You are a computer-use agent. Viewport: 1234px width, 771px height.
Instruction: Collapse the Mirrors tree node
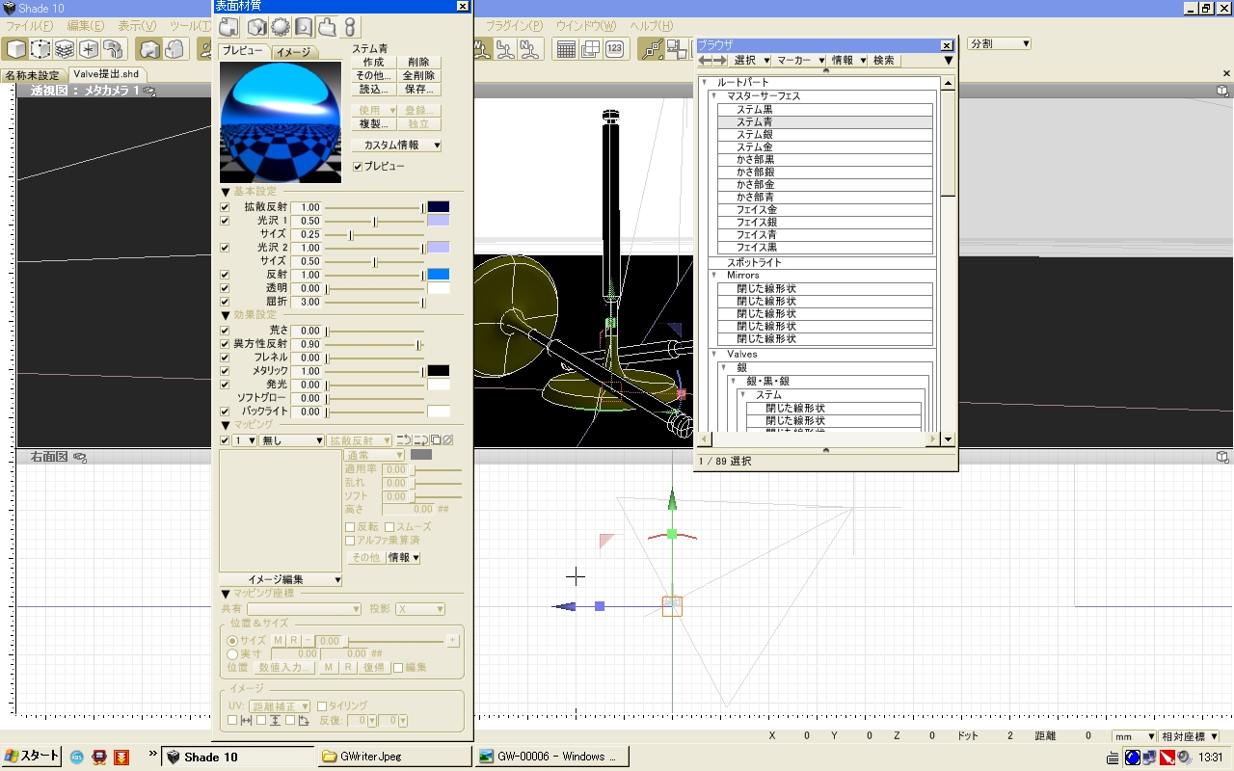pyautogui.click(x=715, y=276)
